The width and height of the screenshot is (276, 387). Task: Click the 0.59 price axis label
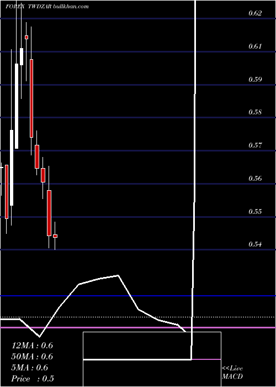[x=255, y=79]
